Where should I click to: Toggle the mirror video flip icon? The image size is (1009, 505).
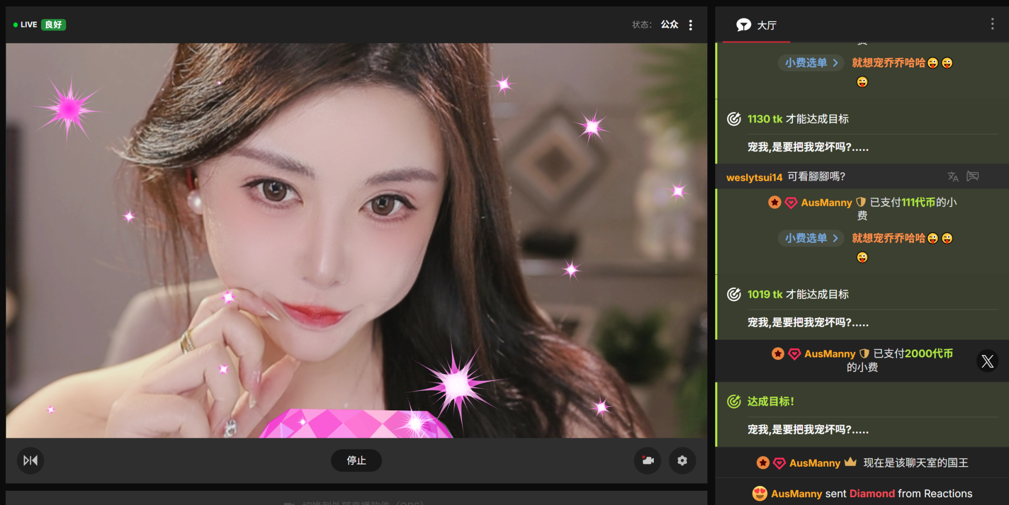30,460
